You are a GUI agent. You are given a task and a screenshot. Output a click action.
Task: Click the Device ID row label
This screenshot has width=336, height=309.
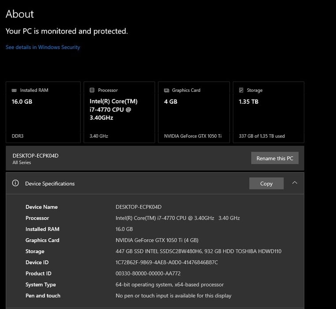point(37,263)
